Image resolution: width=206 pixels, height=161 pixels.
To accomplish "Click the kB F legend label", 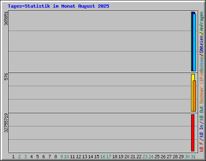I will (202, 147).
